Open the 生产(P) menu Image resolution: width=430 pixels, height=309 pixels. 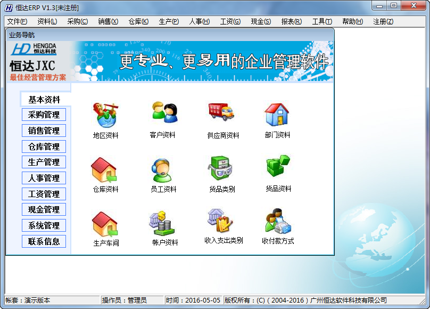coord(169,21)
